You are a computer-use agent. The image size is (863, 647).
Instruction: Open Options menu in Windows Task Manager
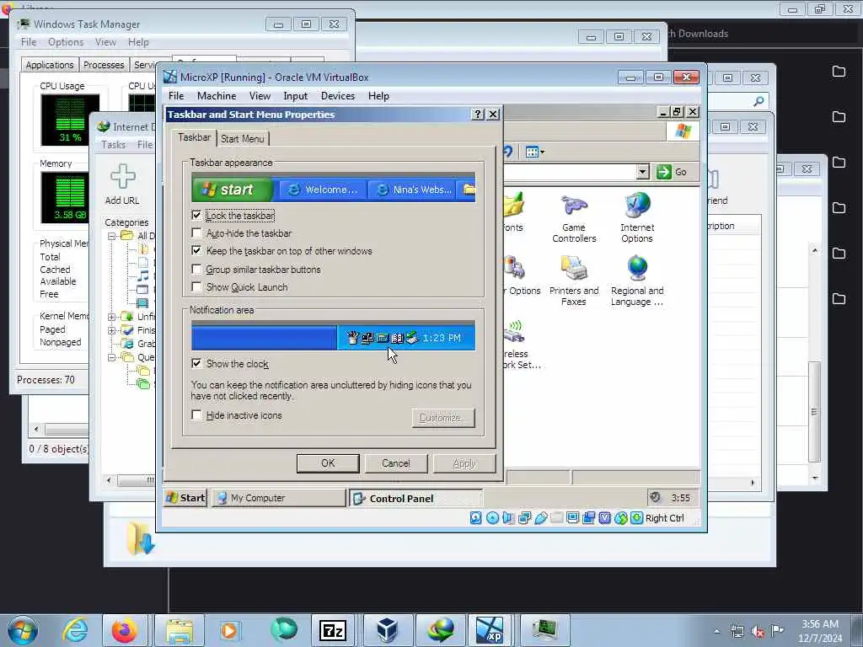(x=66, y=42)
